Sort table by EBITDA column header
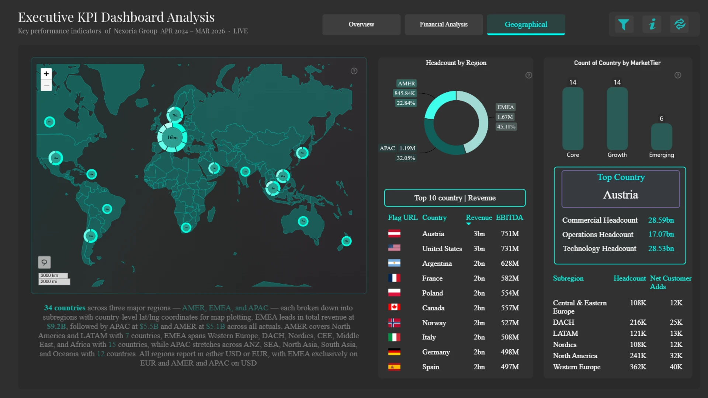Viewport: 708px width, 398px height. (509, 218)
